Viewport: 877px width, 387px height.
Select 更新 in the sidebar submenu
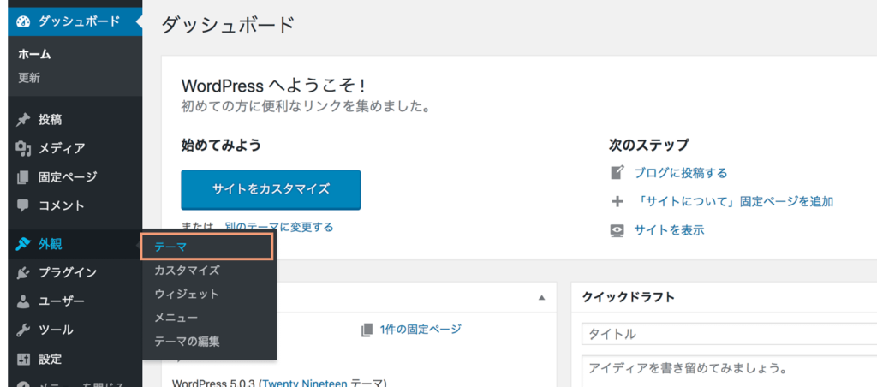29,78
